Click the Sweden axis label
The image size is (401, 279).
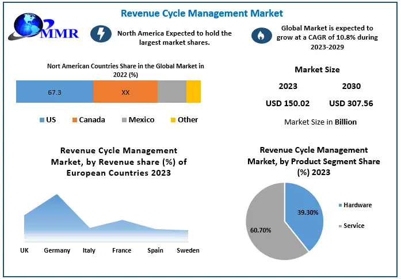(188, 250)
